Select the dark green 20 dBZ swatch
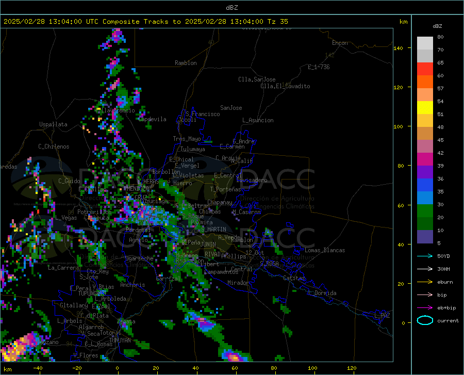Viewport: 464px width, 375px height. point(425,224)
